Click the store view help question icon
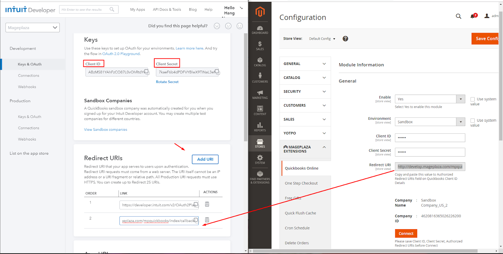Image resolution: width=503 pixels, height=254 pixels. tap(345, 39)
